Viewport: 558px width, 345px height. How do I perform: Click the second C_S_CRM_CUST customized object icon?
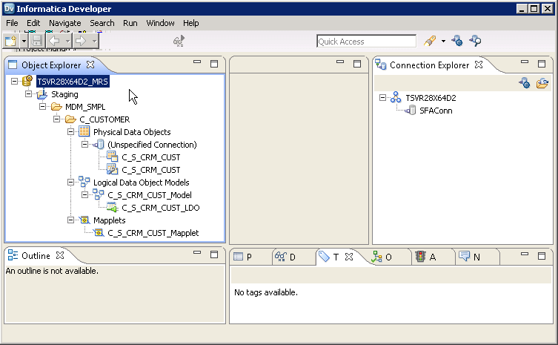(113, 169)
